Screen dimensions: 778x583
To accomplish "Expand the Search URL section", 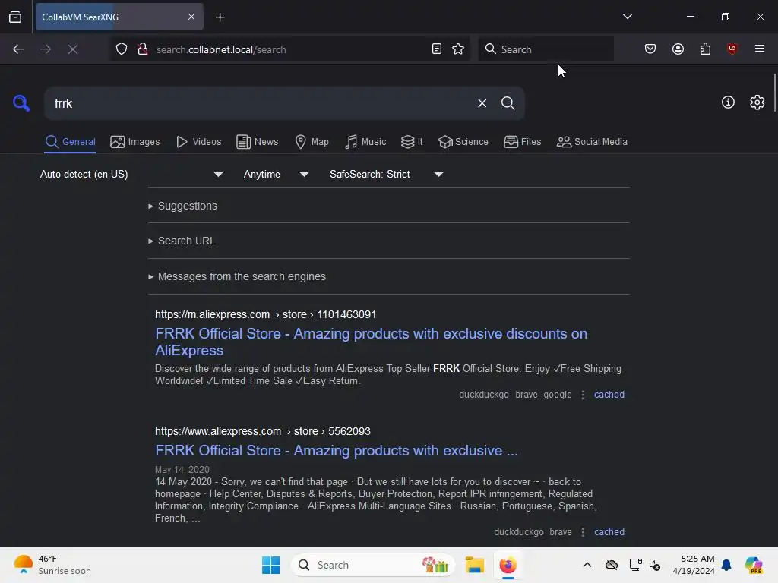I will pyautogui.click(x=182, y=241).
